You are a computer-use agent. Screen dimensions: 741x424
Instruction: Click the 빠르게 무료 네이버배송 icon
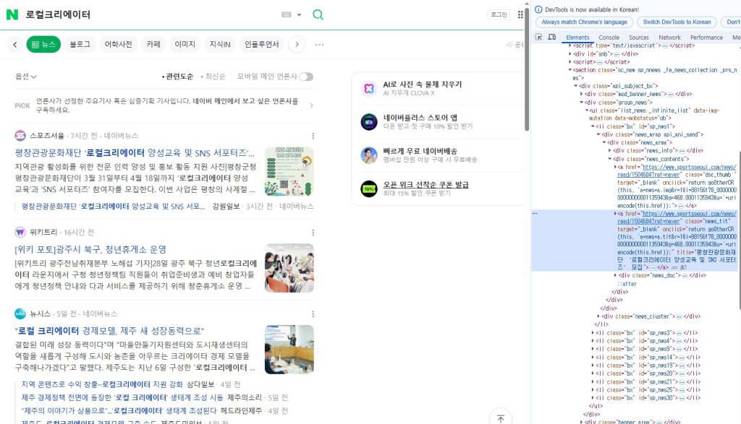[369, 155]
